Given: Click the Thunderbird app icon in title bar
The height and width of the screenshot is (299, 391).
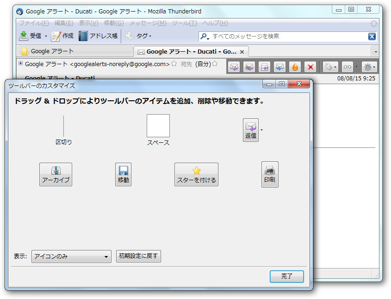Looking at the screenshot, I should point(20,12).
